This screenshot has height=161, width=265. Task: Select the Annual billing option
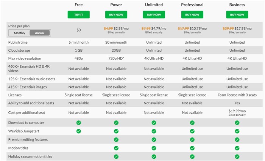(40, 33)
